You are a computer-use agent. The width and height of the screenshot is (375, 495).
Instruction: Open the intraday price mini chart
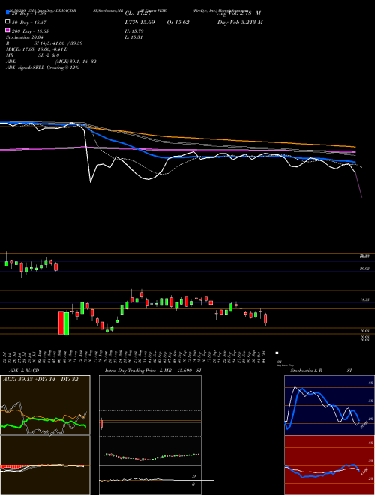[x=150, y=405]
